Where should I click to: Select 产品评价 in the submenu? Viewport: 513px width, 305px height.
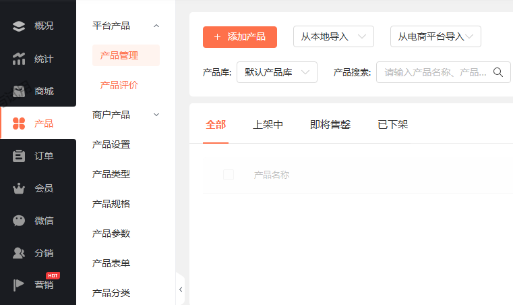(119, 85)
